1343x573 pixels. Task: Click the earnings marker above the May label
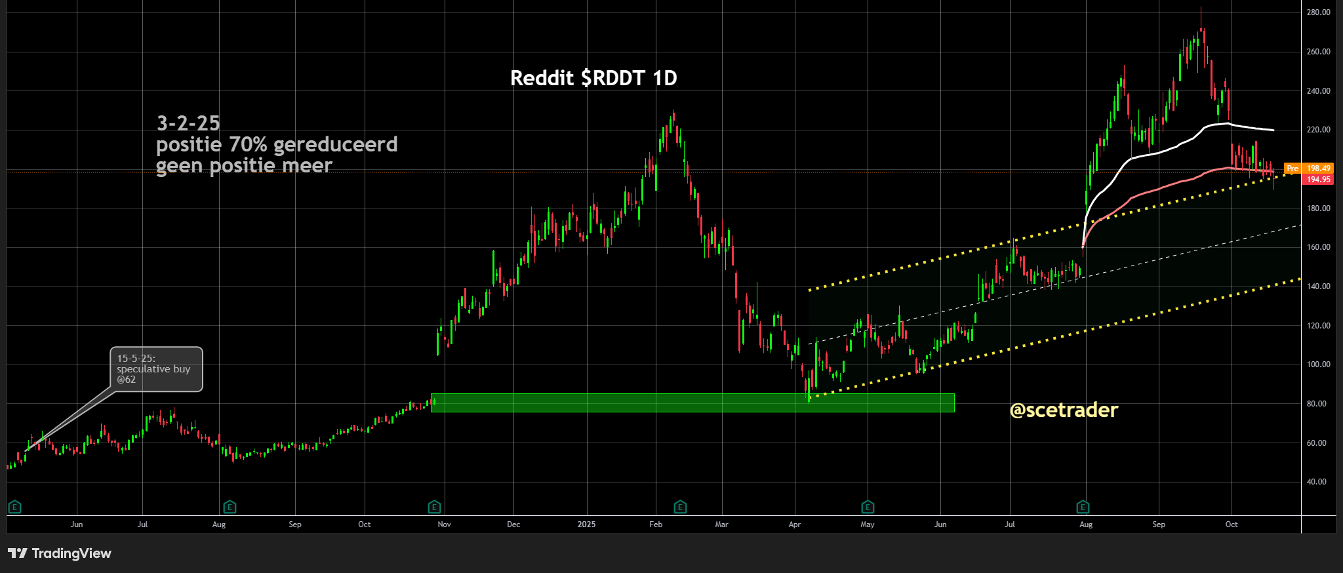tap(868, 507)
